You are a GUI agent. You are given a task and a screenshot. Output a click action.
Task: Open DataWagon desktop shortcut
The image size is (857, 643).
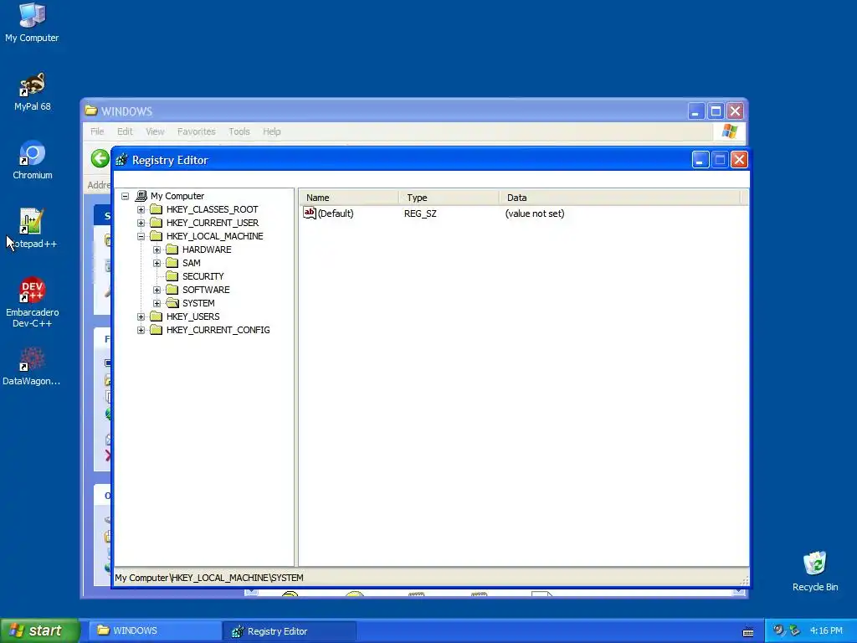tap(32, 367)
